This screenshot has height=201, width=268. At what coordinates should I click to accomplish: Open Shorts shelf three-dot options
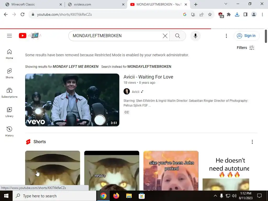click(x=252, y=142)
